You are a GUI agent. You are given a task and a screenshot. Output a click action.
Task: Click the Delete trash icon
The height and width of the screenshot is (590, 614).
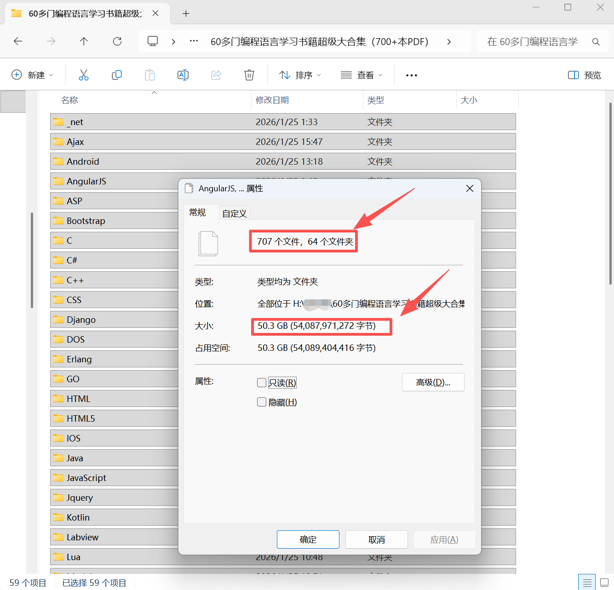(x=249, y=74)
